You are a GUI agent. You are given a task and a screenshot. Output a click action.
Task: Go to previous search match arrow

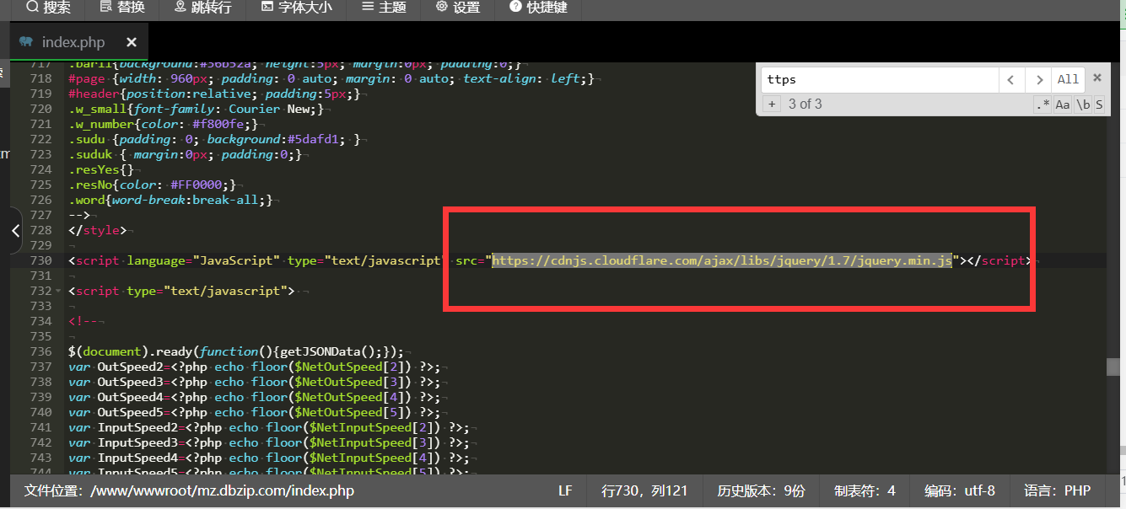(1010, 79)
